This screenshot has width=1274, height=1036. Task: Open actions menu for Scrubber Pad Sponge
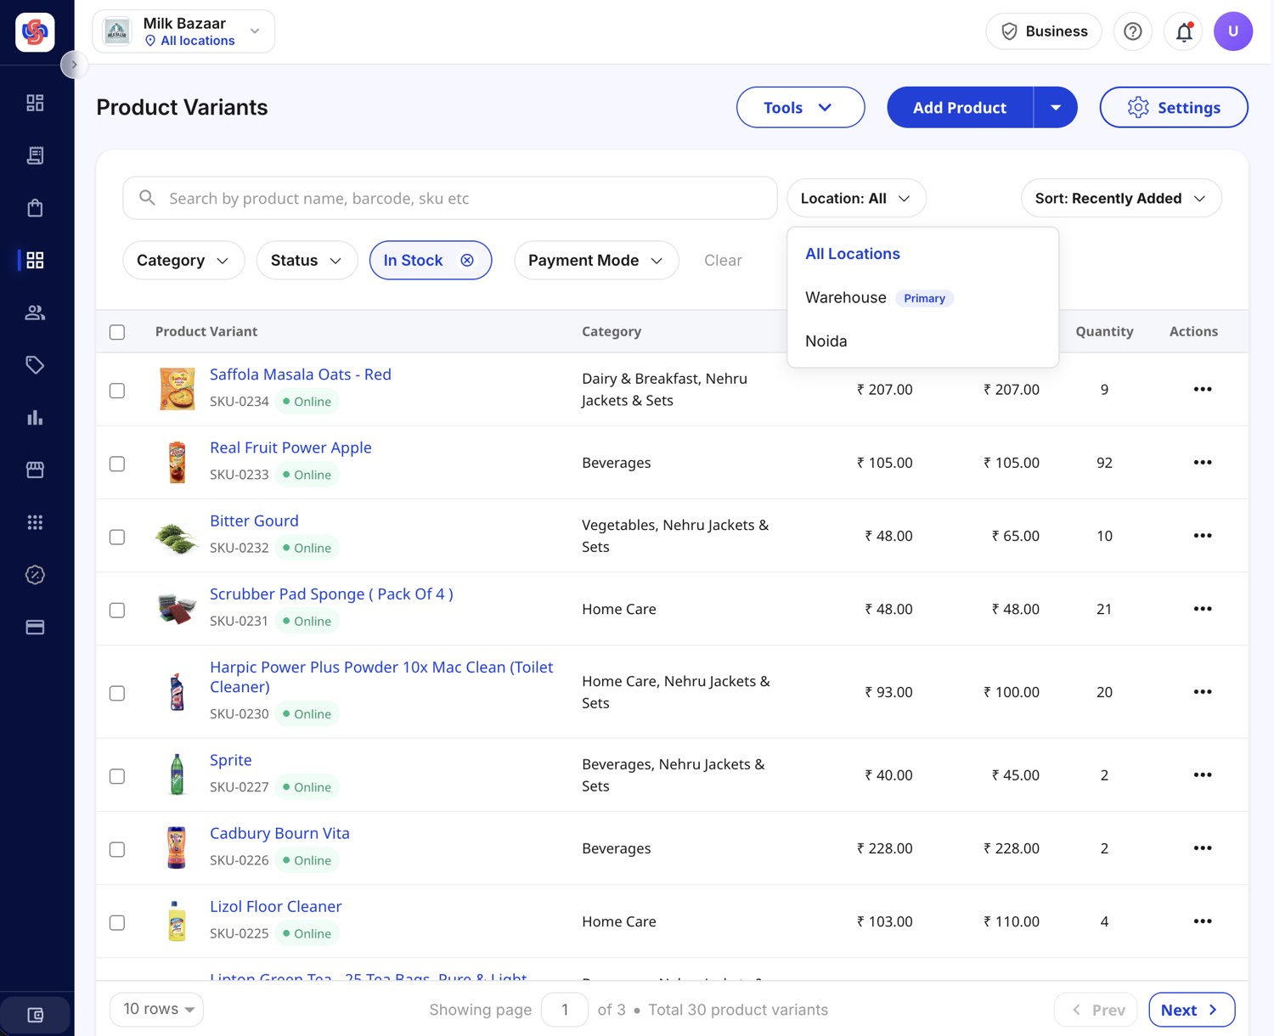coord(1203,608)
